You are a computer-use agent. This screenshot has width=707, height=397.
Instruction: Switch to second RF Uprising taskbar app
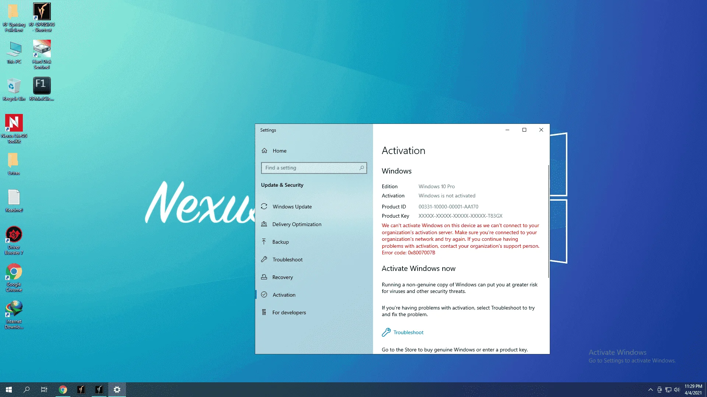[x=99, y=390]
